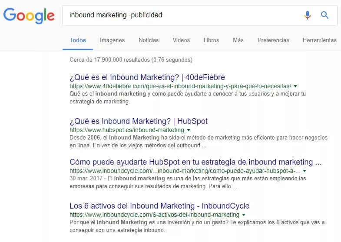Click 'Cerca de 17,900,000 resultados' text
The image size is (341, 242).
131,60
